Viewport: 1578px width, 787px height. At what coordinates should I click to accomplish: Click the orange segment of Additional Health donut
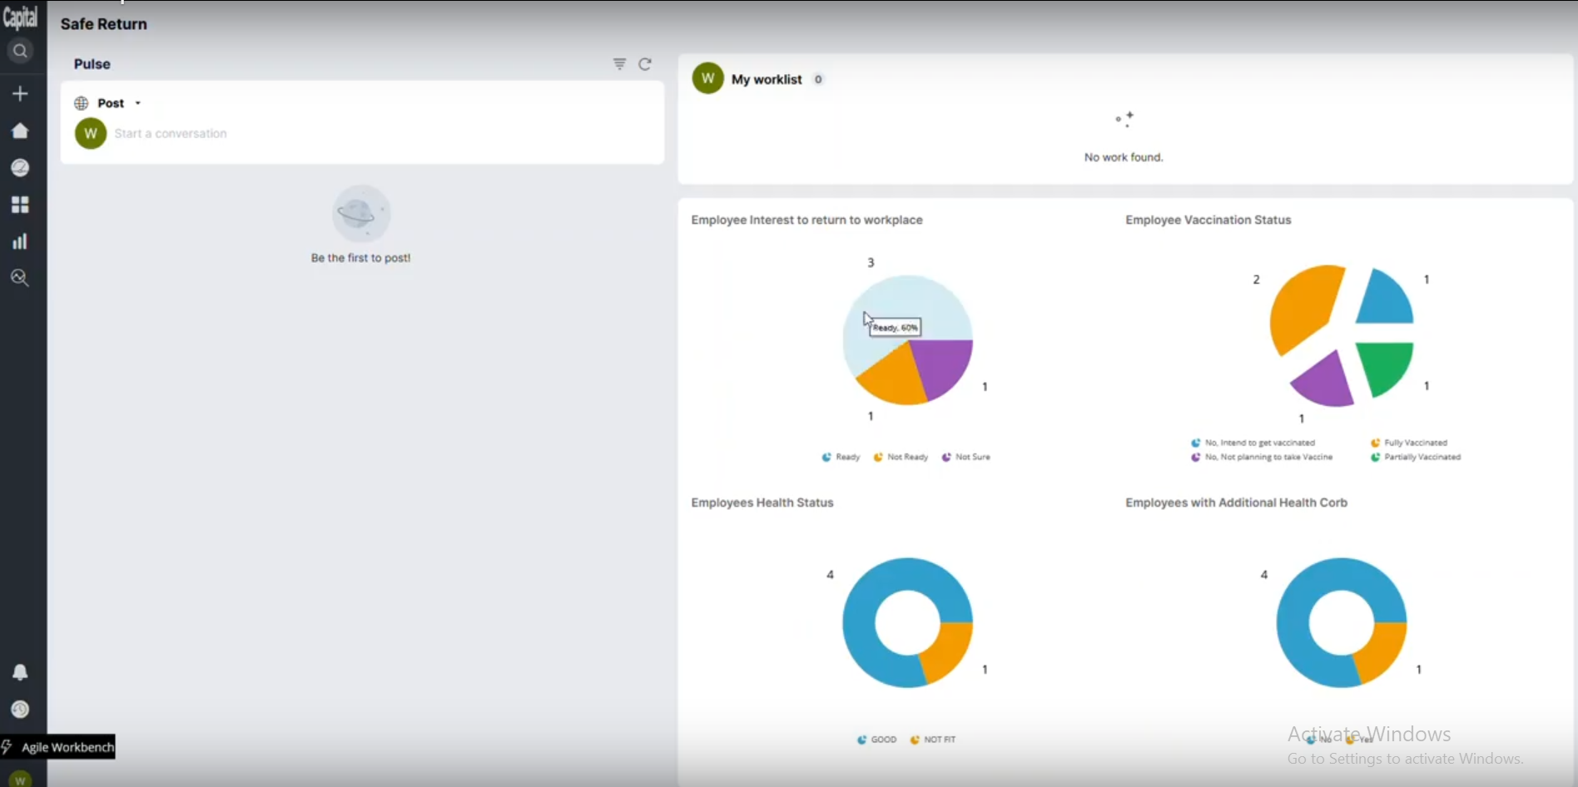(x=1381, y=651)
